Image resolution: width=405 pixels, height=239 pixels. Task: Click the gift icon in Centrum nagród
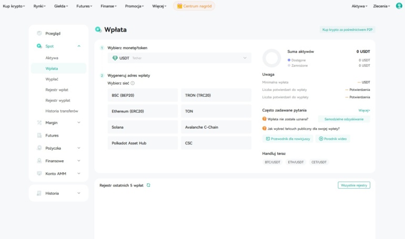click(179, 6)
